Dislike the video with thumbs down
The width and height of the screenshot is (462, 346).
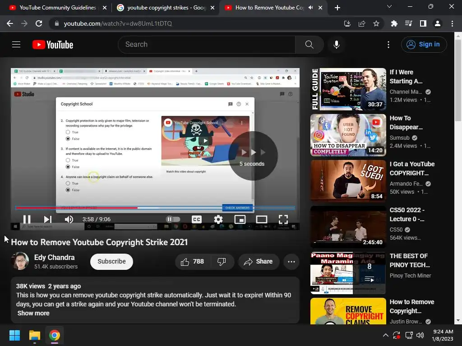coord(222,262)
